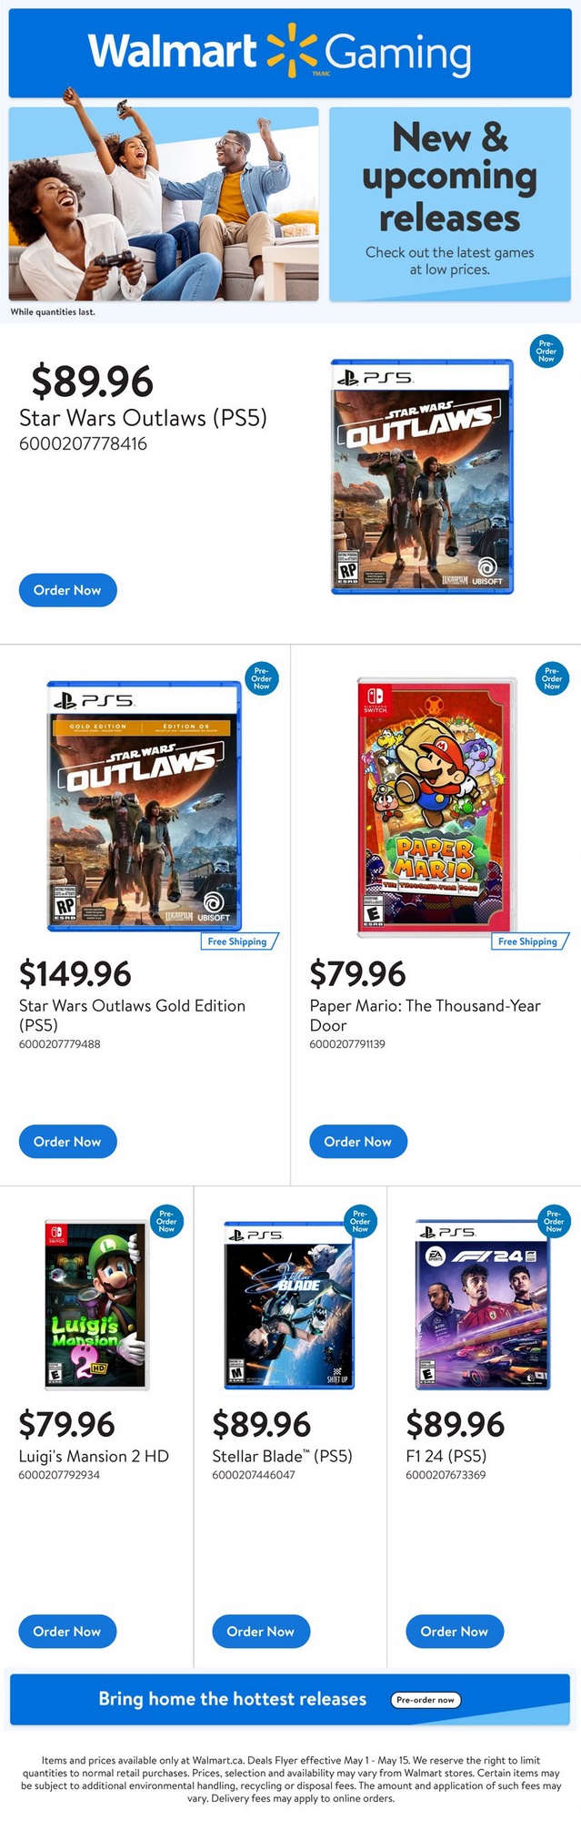581x1821 pixels.
Task: Open the F1 24 cover art image
Action: click(x=482, y=1304)
